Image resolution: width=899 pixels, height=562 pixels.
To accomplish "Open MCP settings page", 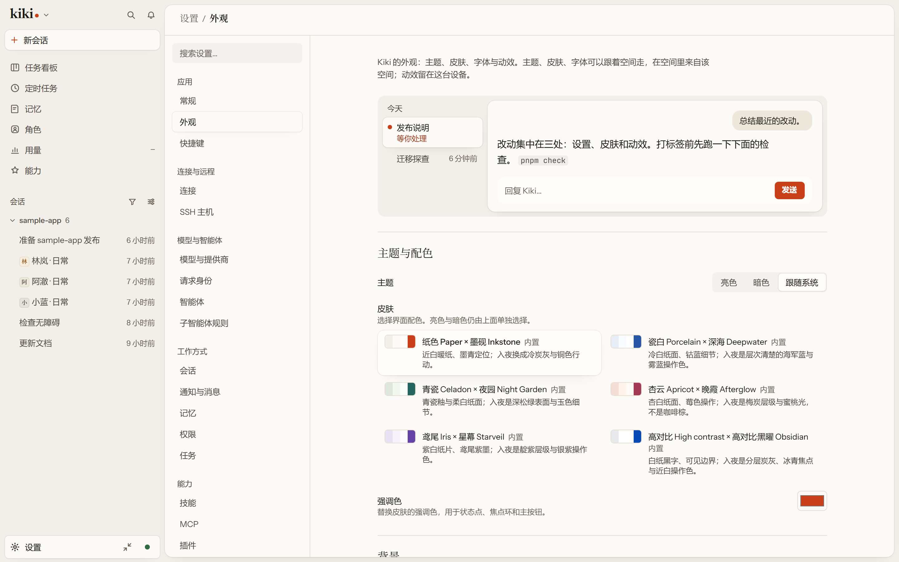I will pyautogui.click(x=237, y=524).
